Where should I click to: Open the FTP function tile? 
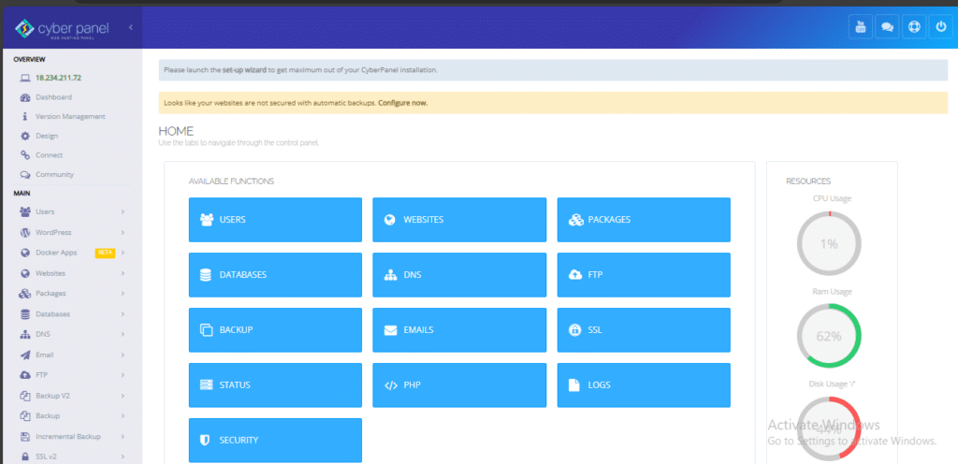[644, 275]
